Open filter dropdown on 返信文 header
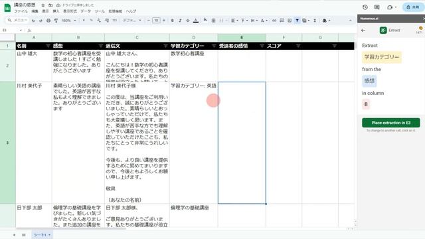Screen dimensions: 425x239 click(165, 46)
